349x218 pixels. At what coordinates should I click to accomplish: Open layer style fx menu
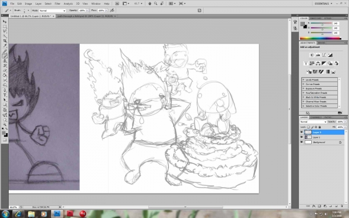point(314,206)
